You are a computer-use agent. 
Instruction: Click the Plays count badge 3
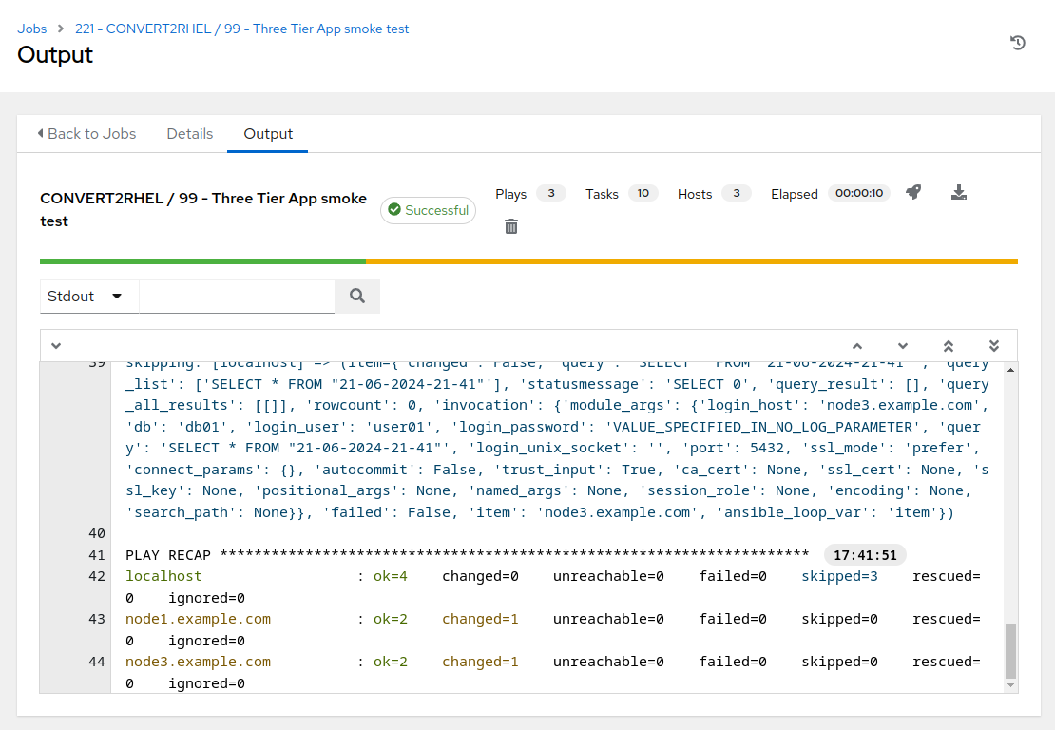[551, 193]
